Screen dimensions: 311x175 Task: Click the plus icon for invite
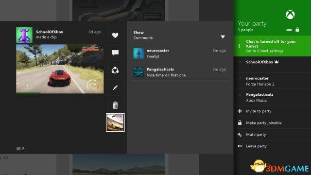click(x=240, y=111)
